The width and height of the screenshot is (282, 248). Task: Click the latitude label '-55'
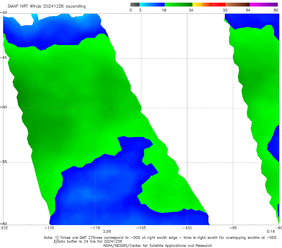[3, 161]
